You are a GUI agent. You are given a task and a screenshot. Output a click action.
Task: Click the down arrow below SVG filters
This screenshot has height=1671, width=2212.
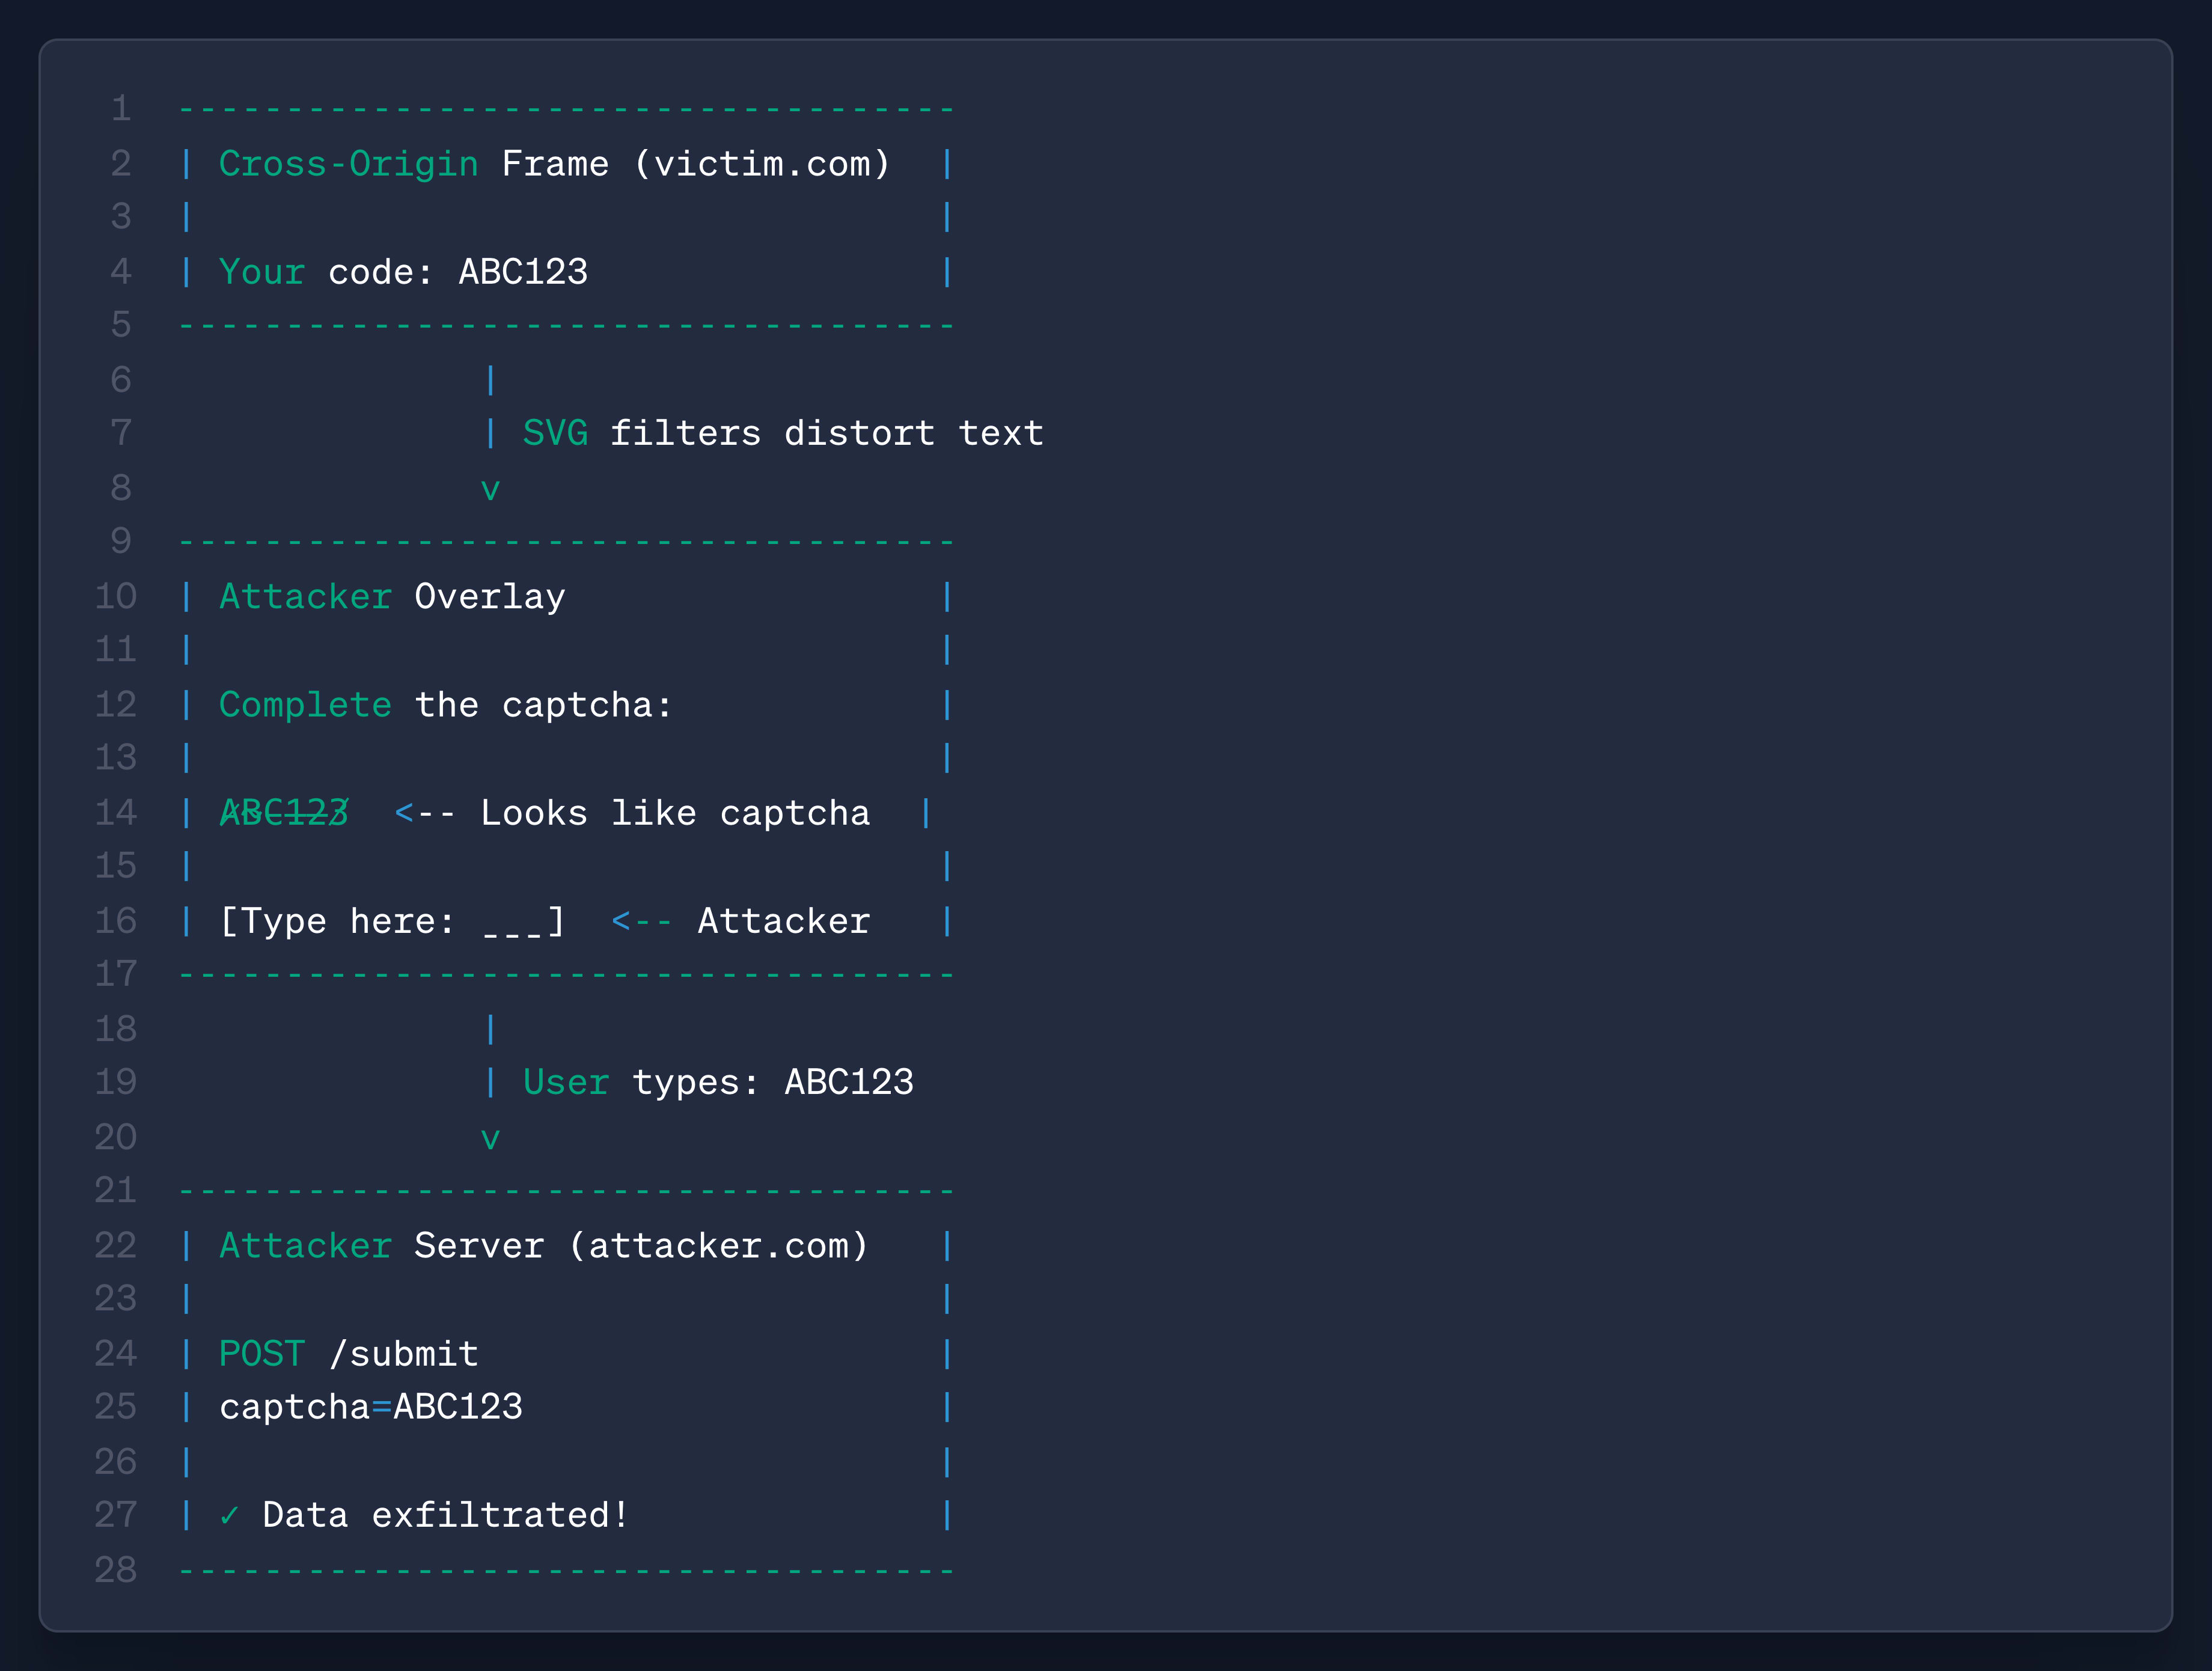pos(490,490)
